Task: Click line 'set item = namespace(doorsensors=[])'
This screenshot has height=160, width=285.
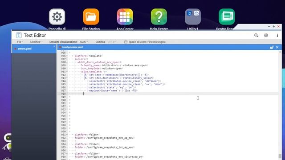Action: (x=116, y=75)
